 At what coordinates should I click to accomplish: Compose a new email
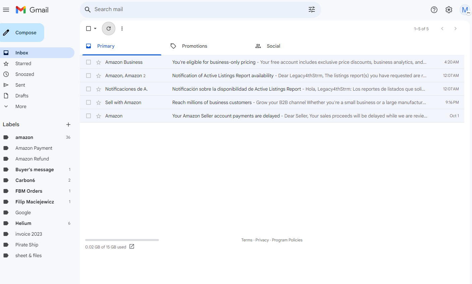coord(21,33)
